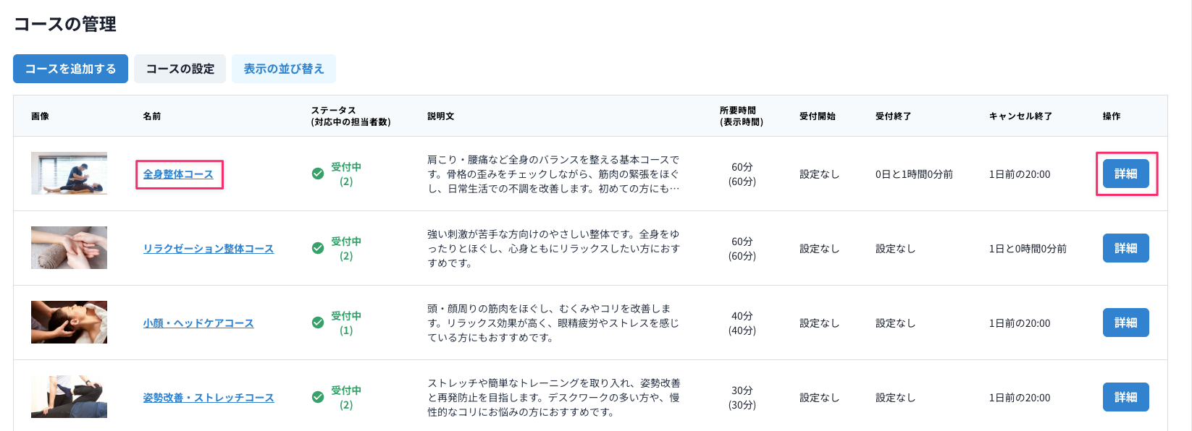Click 詳細 button for 姿勢改善・ストレッチコース
Screen dimensions: 1192x431
click(1125, 397)
